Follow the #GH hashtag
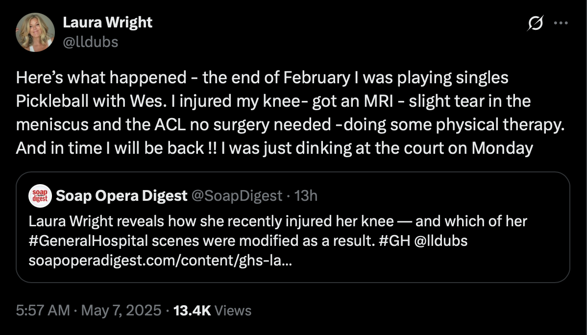This screenshot has height=335, width=587. 394,240
